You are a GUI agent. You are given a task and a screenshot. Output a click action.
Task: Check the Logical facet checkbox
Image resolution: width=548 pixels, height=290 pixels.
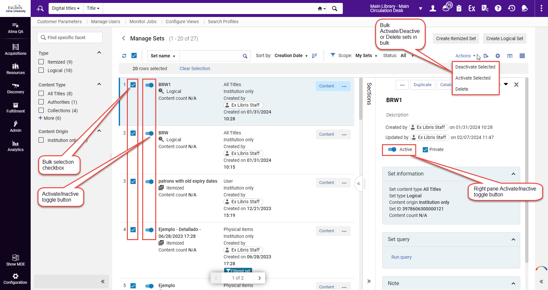[x=41, y=70]
